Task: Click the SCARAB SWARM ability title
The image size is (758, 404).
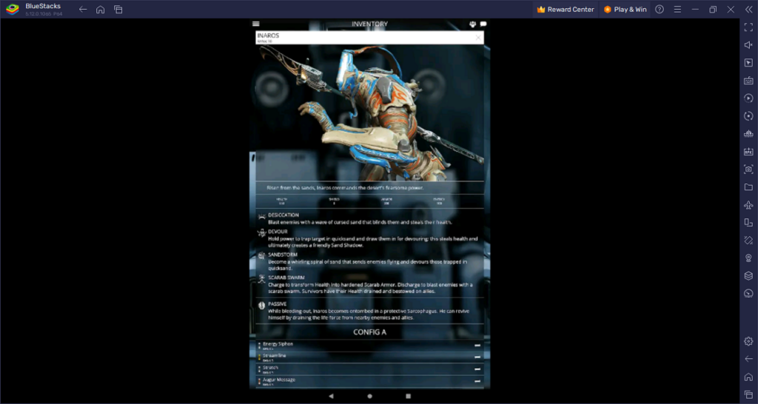Action: pos(286,278)
